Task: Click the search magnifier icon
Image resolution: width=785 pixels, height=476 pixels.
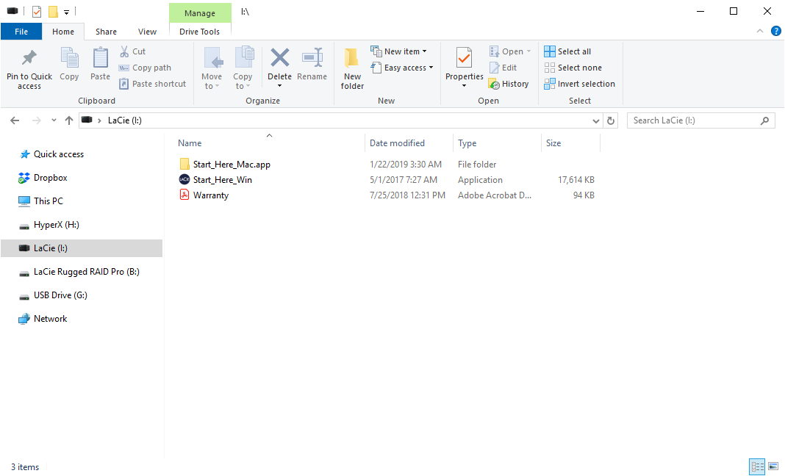Action: [764, 120]
